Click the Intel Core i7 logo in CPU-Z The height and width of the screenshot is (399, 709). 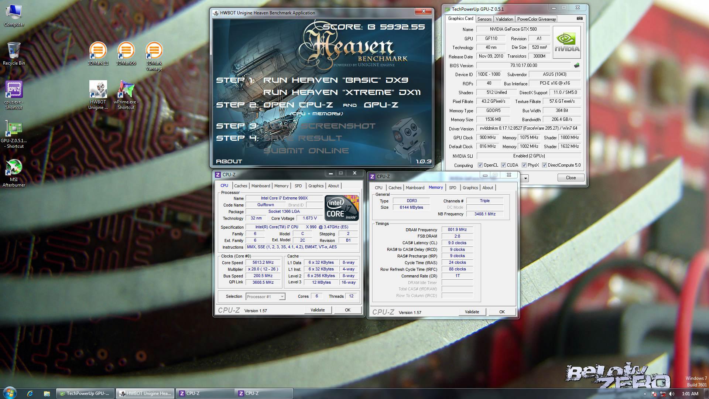click(342, 208)
